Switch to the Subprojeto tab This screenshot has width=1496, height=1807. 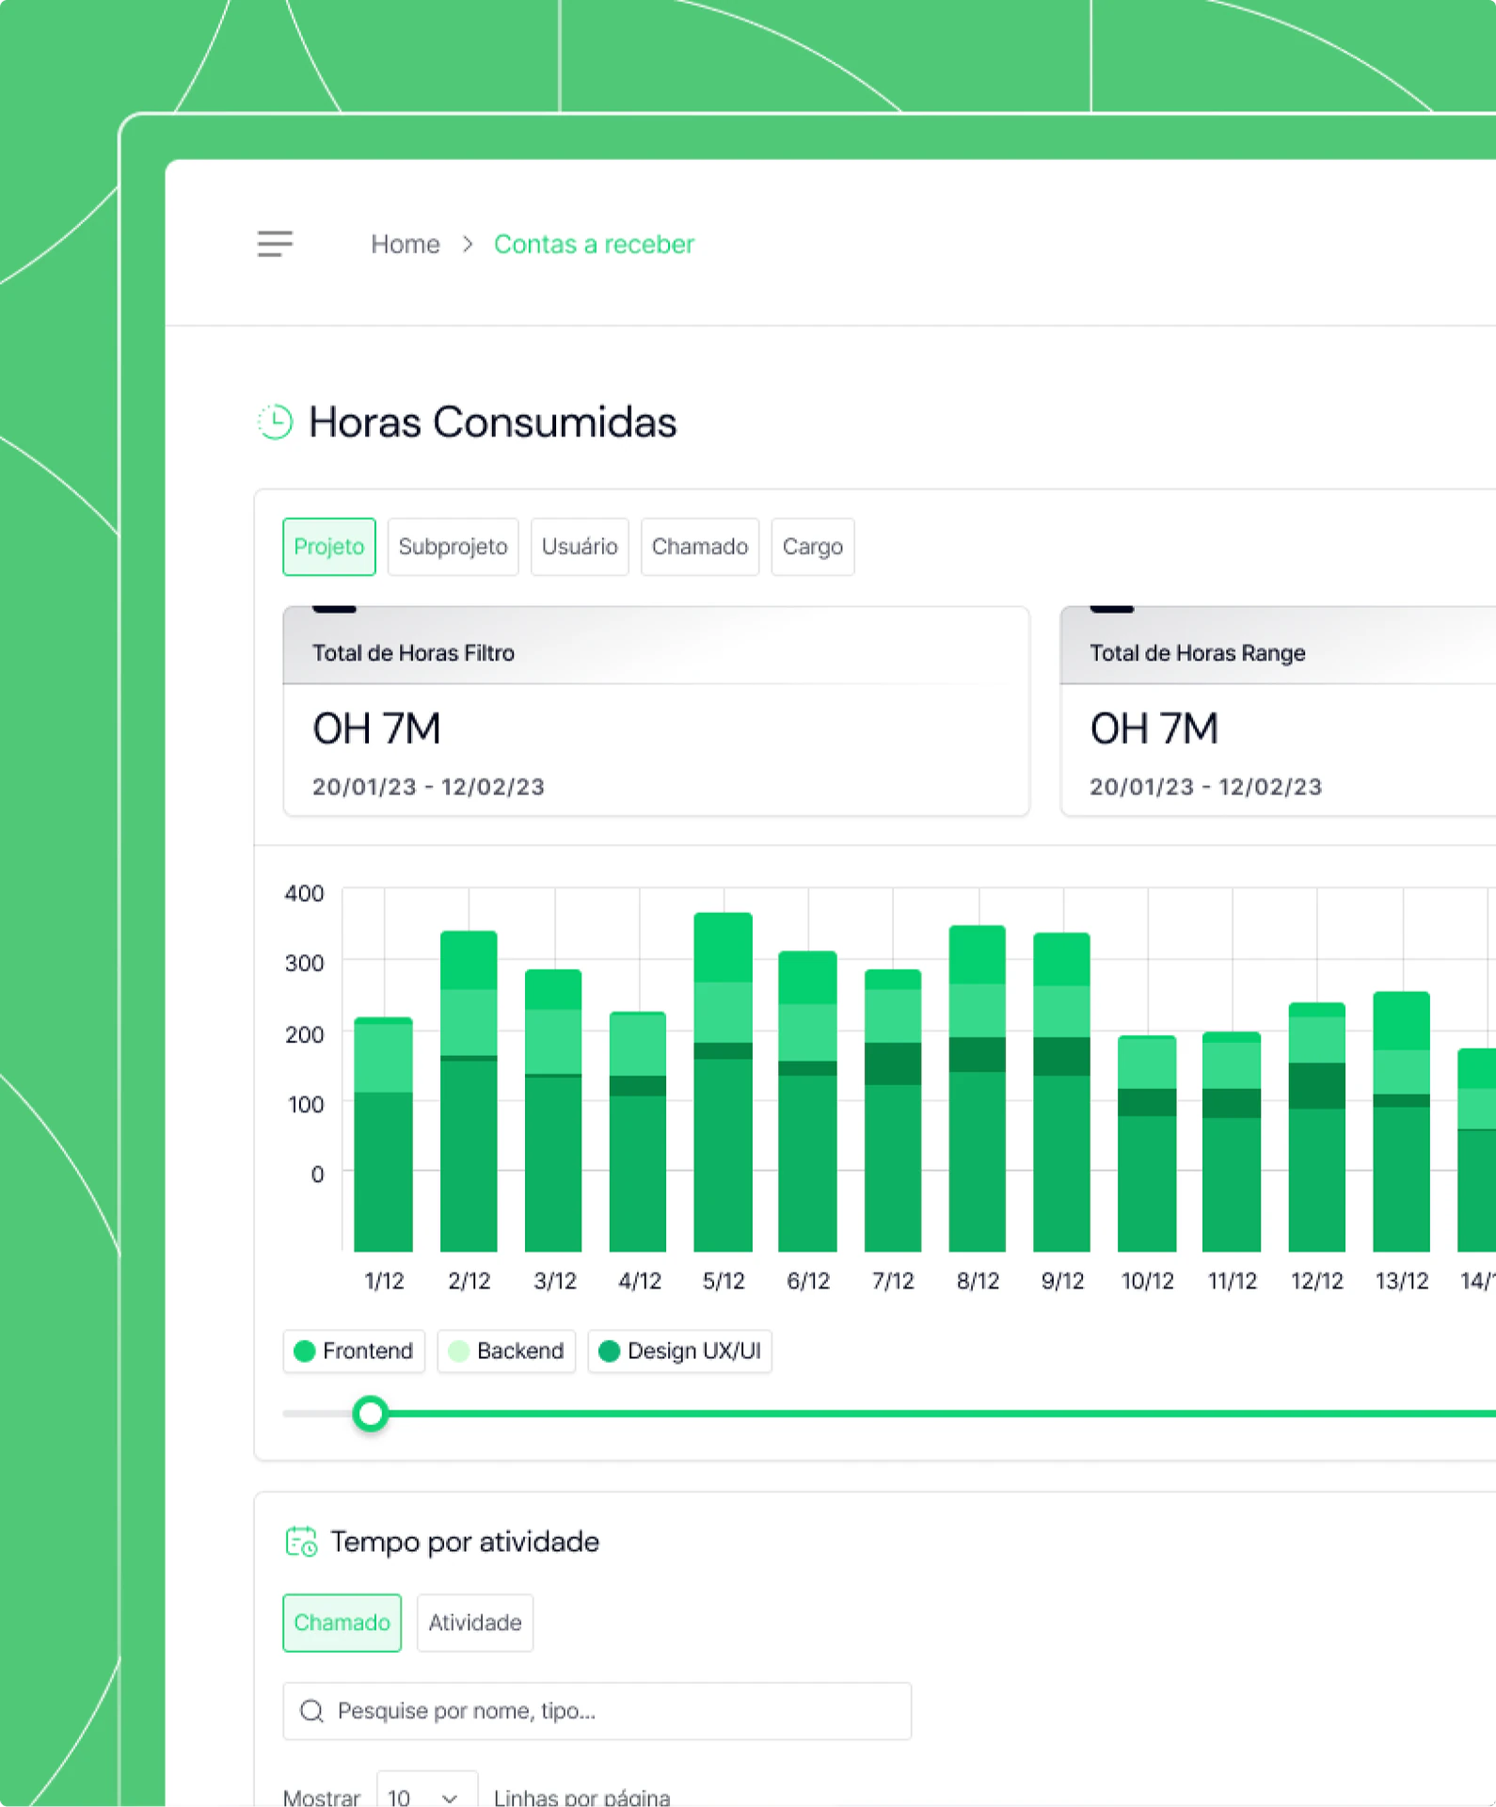point(453,547)
